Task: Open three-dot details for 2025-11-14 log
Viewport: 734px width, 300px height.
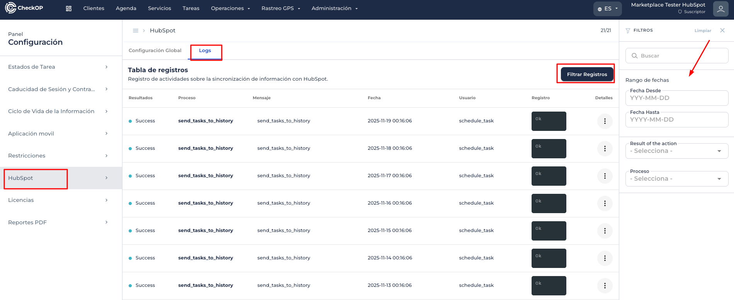Action: click(605, 258)
